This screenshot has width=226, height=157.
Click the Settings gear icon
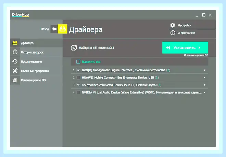(x=173, y=25)
